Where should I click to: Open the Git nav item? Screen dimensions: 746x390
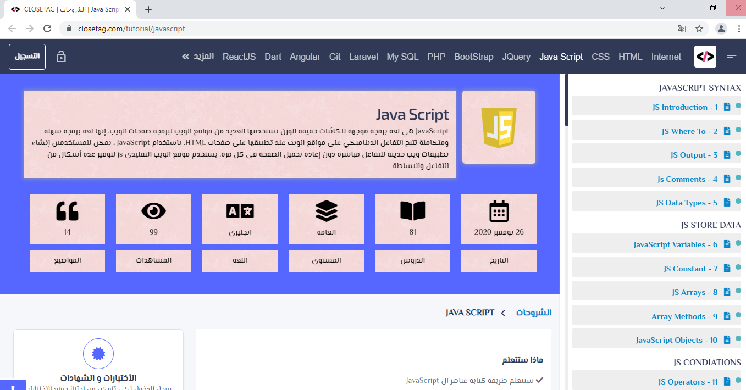point(335,57)
